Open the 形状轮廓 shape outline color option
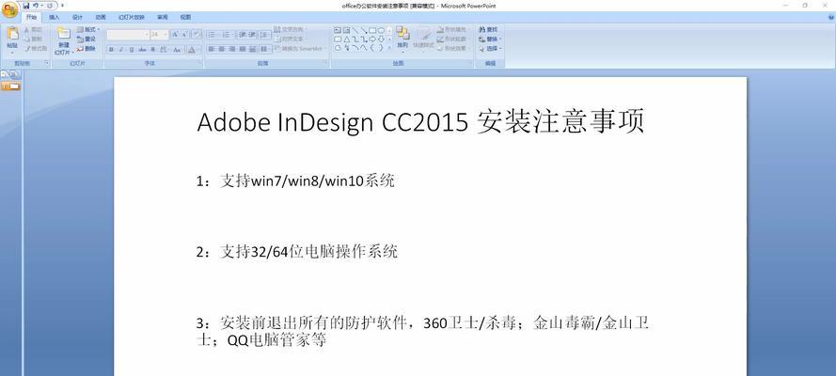The width and height of the screenshot is (836, 376). click(x=451, y=39)
